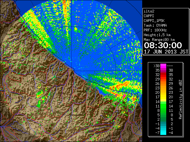Viewport: 190px width, 142px height.
Task: Click the 'CAPPI' product text
Action: coord(149,16)
